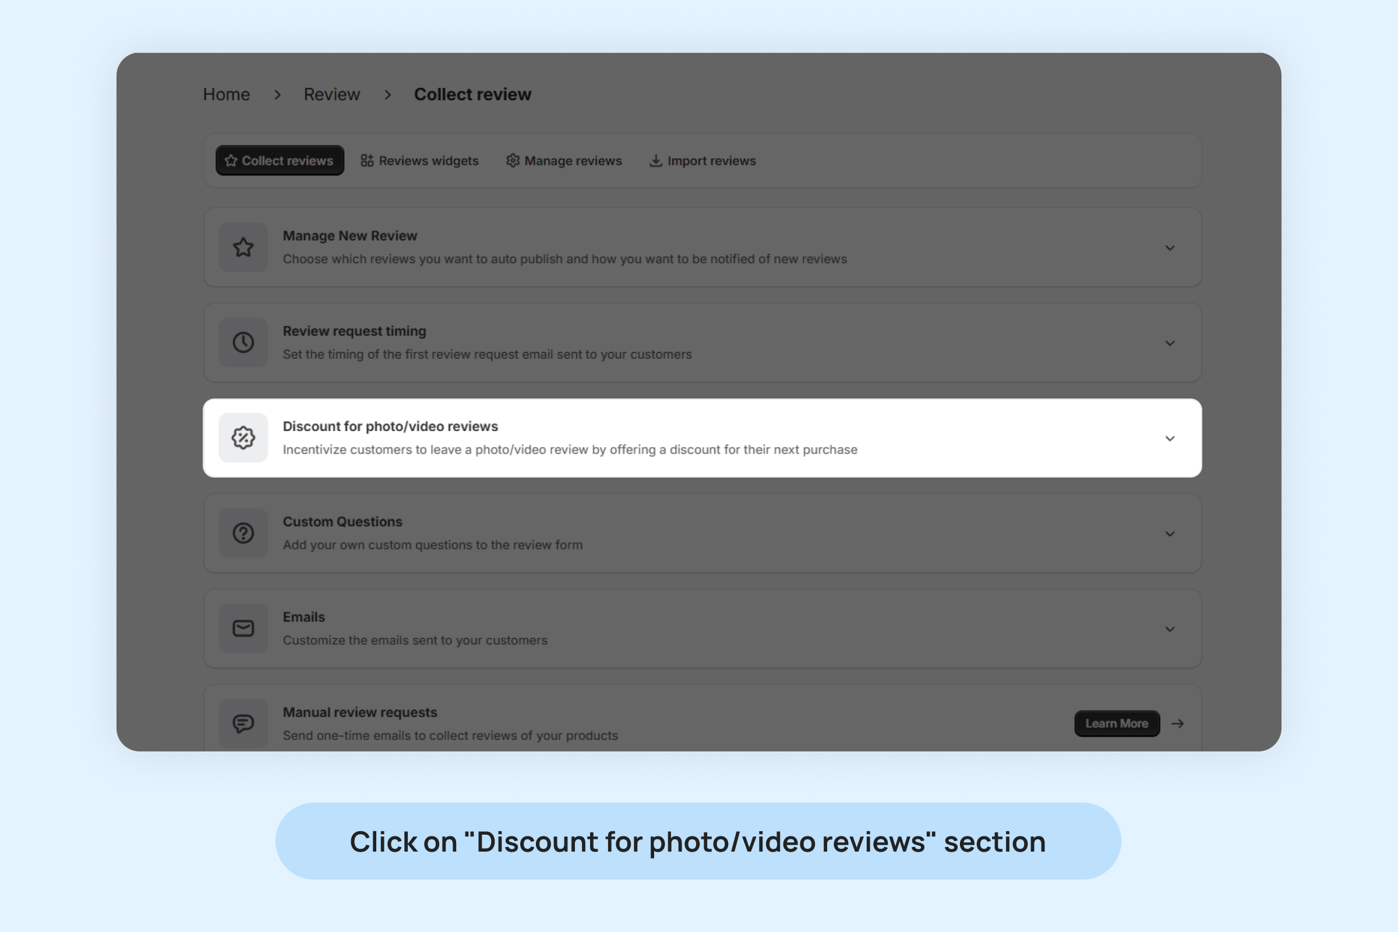
Task: Click the chat bubble icon for Manual review requests
Action: point(243,723)
